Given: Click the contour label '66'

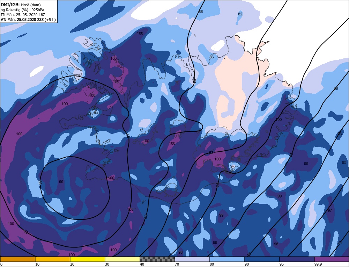Looking at the screenshot, I should (x=291, y=154).
